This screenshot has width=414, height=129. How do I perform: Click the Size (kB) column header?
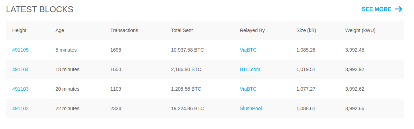pyautogui.click(x=306, y=30)
